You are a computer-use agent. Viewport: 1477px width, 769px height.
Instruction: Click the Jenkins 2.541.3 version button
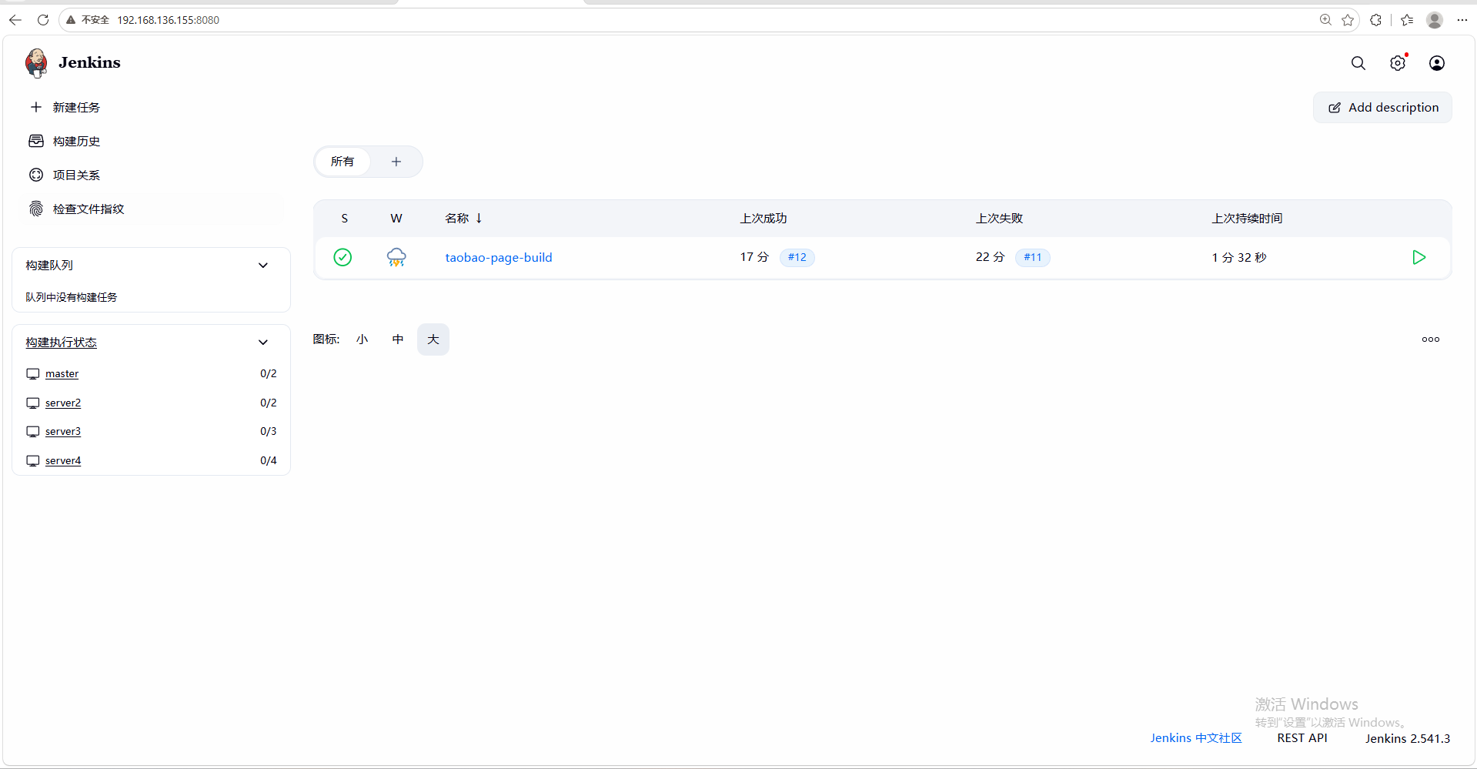click(x=1408, y=738)
